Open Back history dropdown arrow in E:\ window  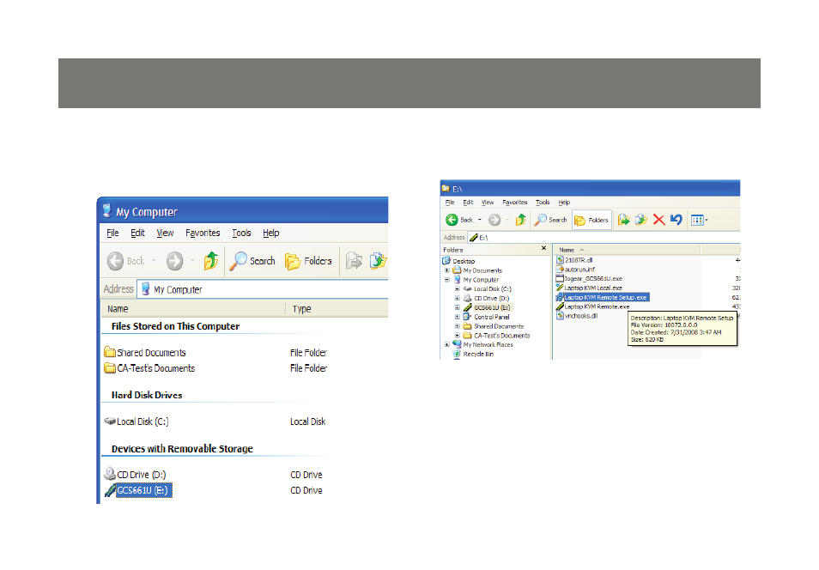pyautogui.click(x=480, y=220)
